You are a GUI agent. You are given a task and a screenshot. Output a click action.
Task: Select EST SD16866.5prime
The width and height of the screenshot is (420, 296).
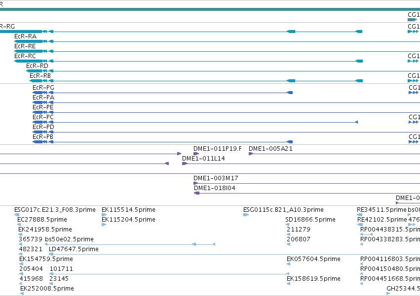pos(310,220)
